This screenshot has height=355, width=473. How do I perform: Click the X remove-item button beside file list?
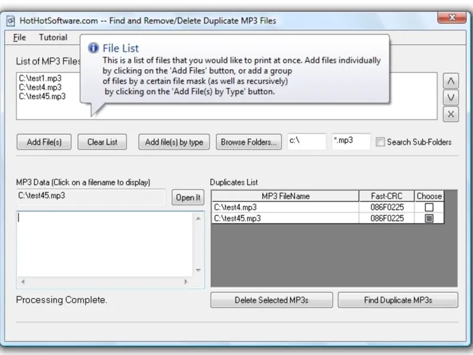(x=451, y=114)
